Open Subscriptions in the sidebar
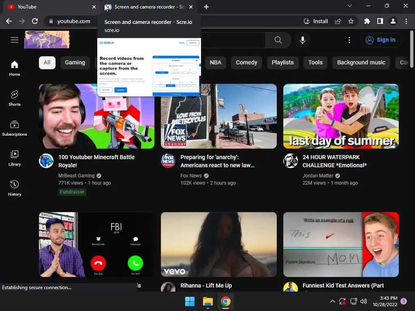This screenshot has height=311, width=415. 15,128
